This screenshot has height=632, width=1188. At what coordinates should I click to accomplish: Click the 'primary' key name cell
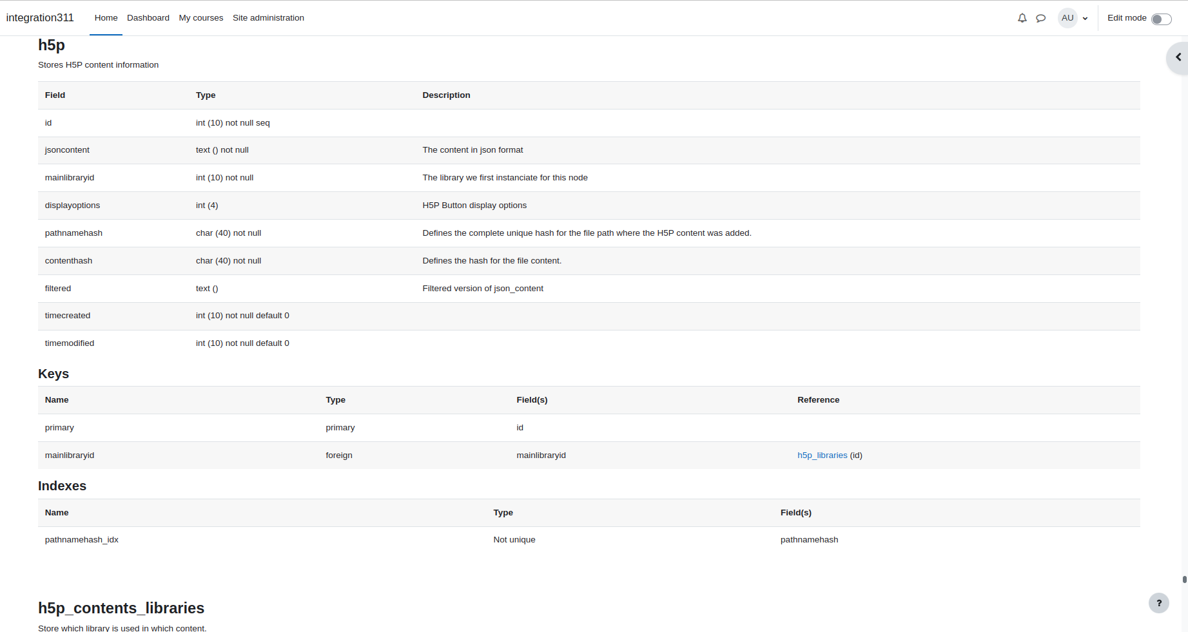pyautogui.click(x=59, y=428)
